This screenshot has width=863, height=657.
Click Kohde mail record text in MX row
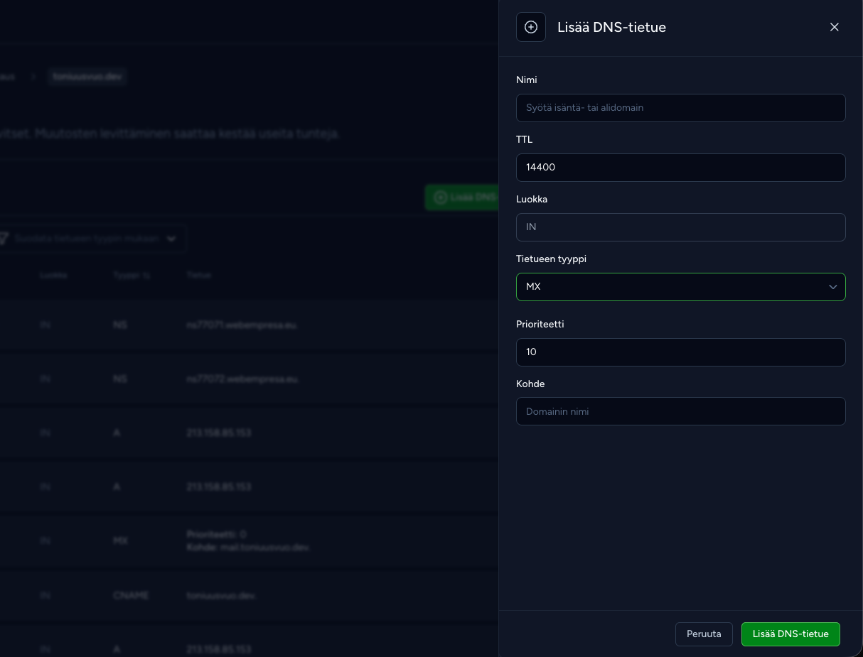coord(247,548)
